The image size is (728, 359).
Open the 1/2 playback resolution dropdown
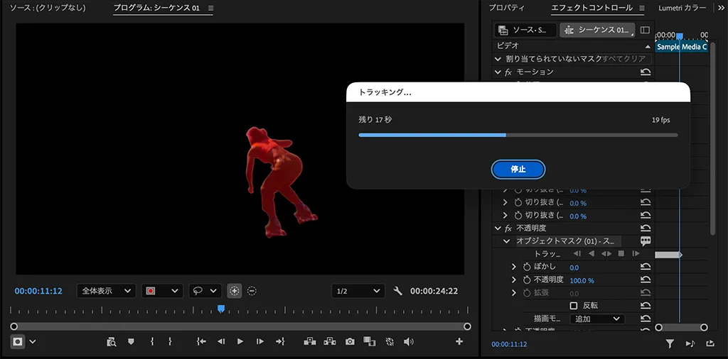[358, 291]
